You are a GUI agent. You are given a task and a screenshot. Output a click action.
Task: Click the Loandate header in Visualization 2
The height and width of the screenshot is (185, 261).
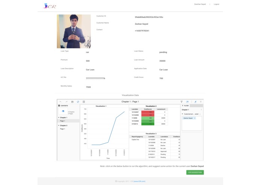pos(135,109)
